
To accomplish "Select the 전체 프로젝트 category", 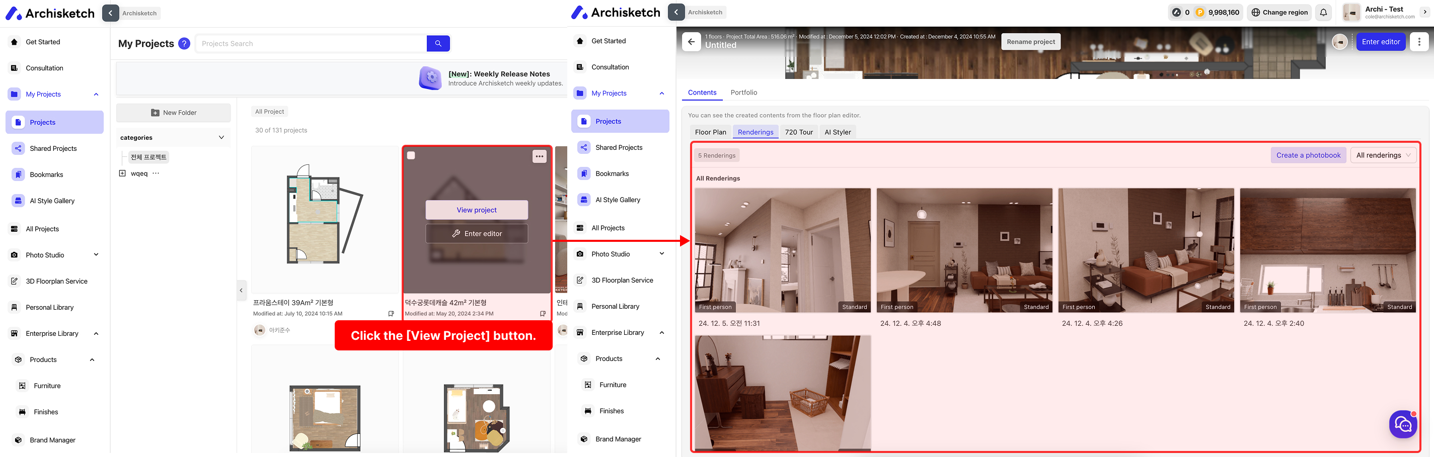I will pos(148,157).
